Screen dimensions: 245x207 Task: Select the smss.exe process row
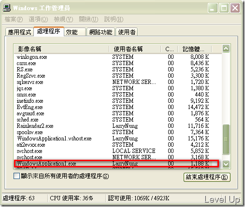click(x=118, y=95)
